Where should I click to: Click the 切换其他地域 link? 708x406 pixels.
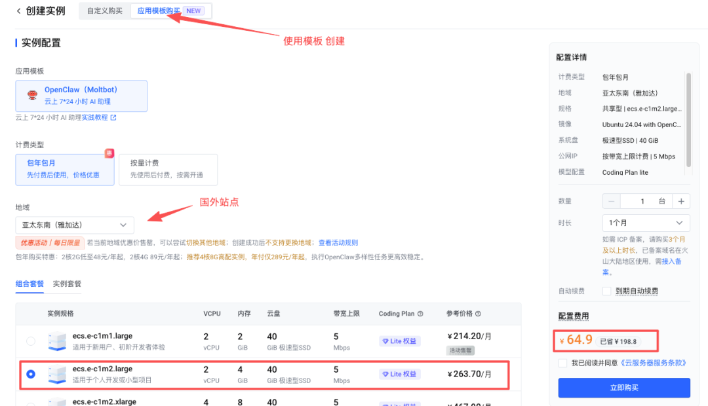205,243
